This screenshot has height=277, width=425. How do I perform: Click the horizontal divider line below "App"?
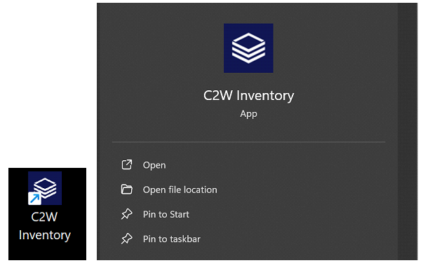248,142
